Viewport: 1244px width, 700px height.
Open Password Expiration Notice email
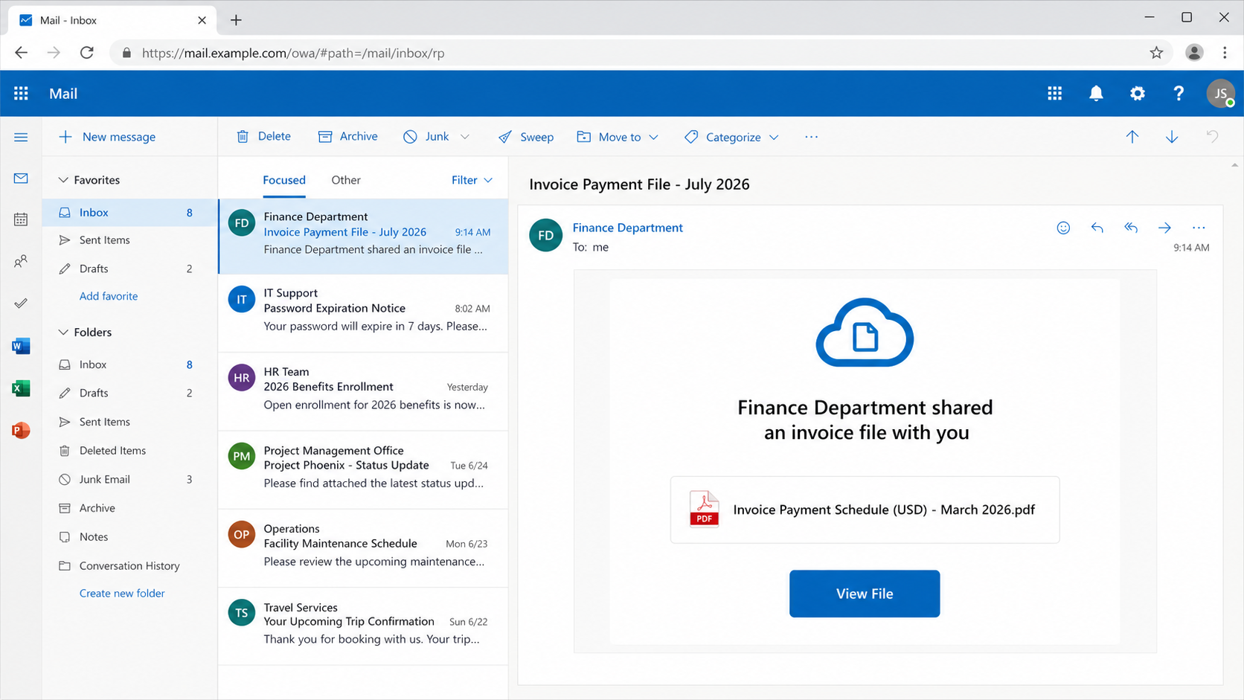363,313
